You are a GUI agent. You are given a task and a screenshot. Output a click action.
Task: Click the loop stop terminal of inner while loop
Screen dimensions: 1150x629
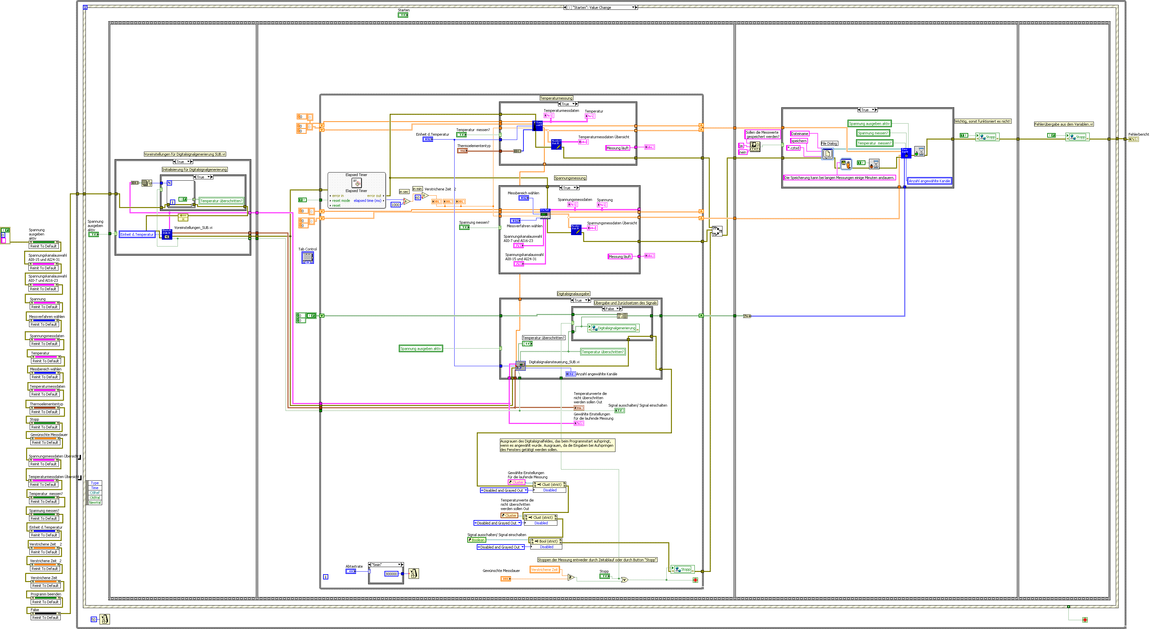[x=695, y=580]
